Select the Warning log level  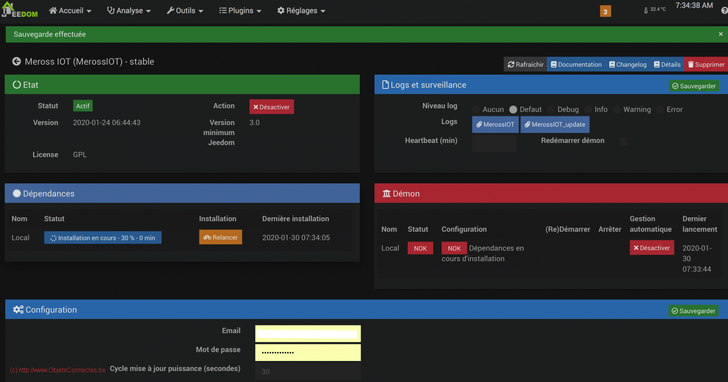tap(617, 109)
